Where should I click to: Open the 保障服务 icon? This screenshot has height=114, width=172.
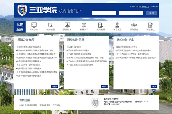coord(134,26)
